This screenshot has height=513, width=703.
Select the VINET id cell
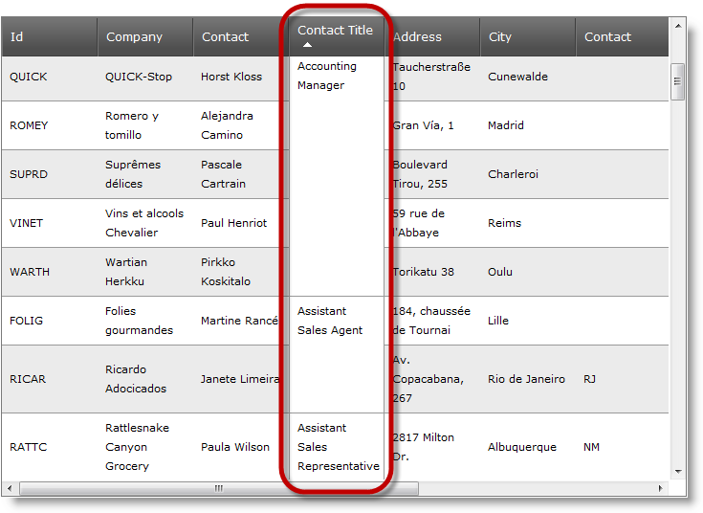50,223
